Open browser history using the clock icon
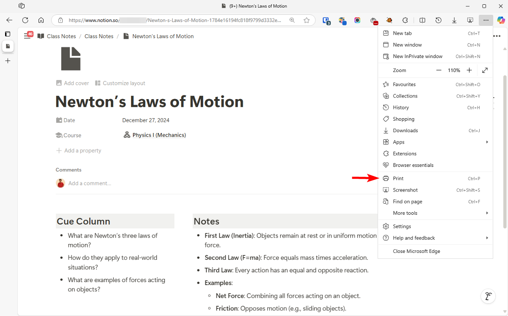 point(439,20)
